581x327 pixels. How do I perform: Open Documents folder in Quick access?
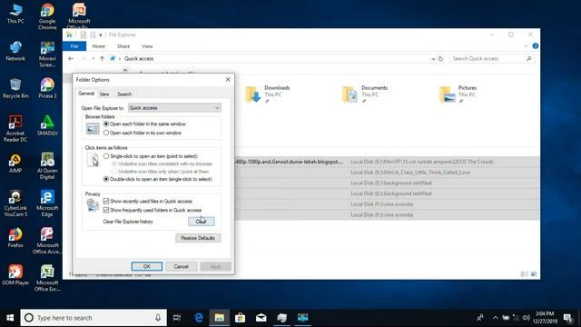tap(365, 94)
